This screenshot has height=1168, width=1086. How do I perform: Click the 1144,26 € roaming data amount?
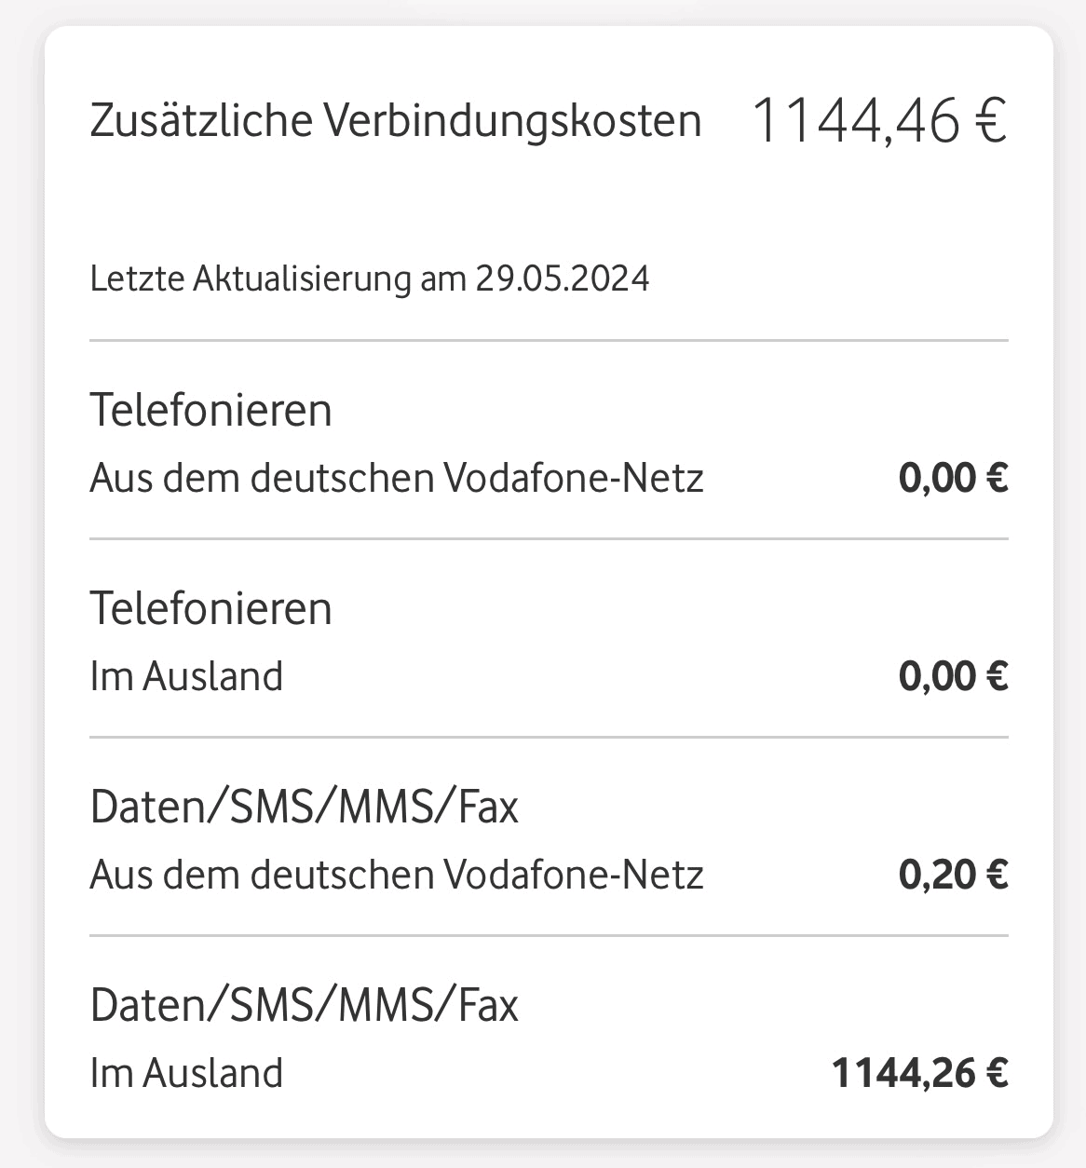[918, 1074]
